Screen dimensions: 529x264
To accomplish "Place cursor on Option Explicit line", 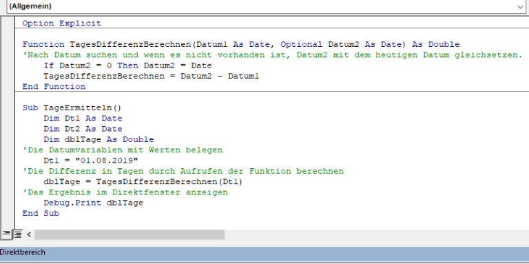I will tap(62, 23).
